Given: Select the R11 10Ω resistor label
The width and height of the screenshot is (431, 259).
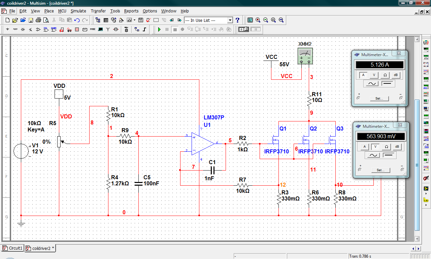Looking at the screenshot, I should [317, 97].
